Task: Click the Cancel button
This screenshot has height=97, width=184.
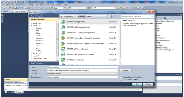Action: tap(148, 84)
